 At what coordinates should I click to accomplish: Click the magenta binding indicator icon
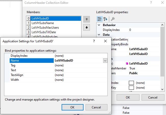(127, 64)
